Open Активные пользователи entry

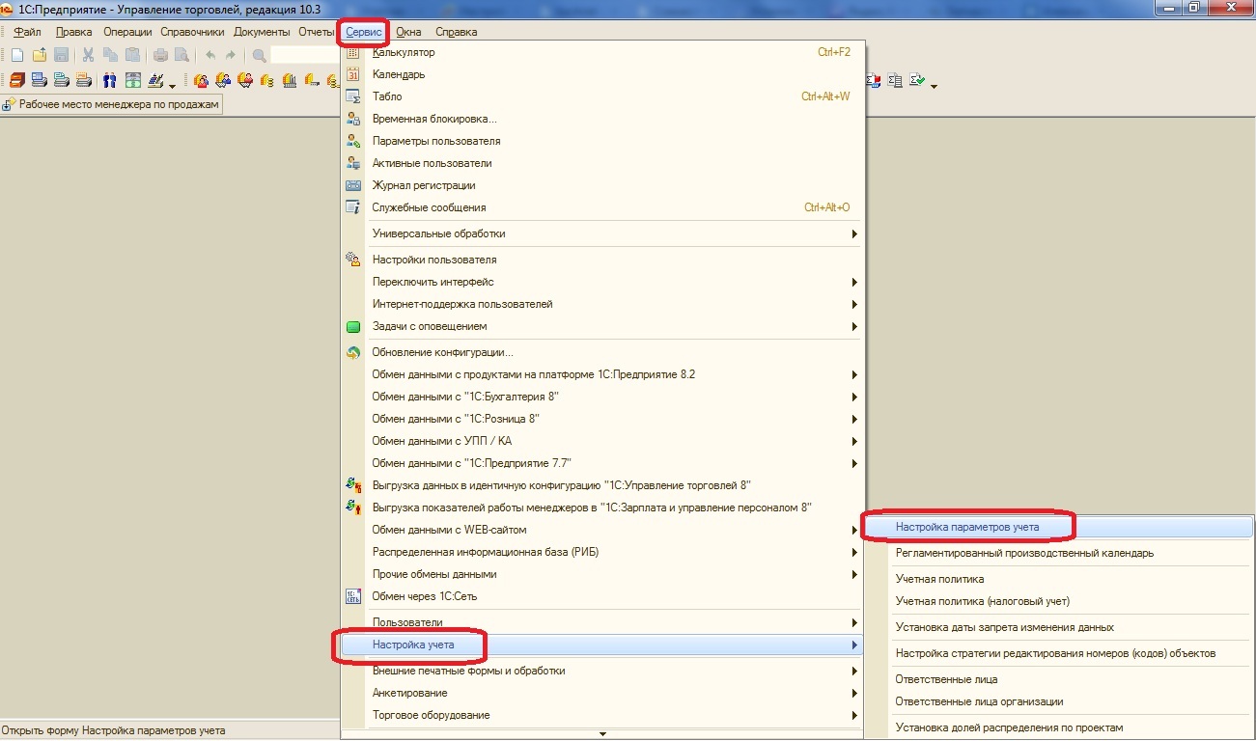tap(603, 163)
